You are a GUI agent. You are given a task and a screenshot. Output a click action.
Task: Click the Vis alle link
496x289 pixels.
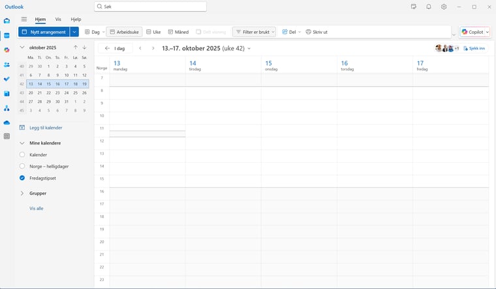pyautogui.click(x=37, y=208)
